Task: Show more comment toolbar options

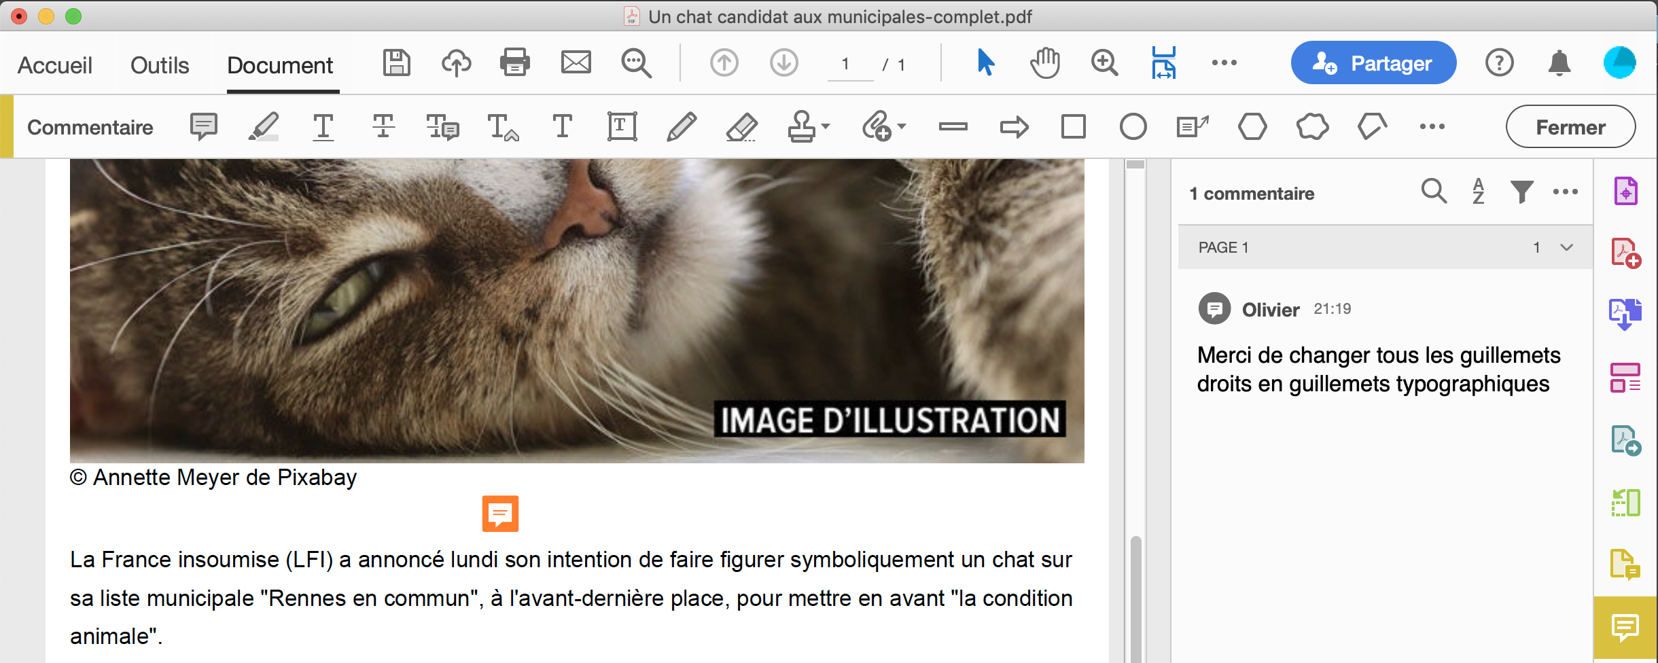Action: tap(1432, 127)
